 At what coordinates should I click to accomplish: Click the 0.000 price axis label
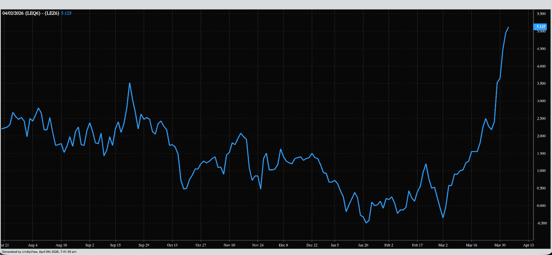click(x=541, y=206)
